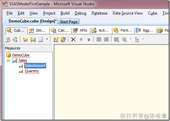Click the Visual Studio title bar icon
170x121 pixels.
tap(5, 4)
